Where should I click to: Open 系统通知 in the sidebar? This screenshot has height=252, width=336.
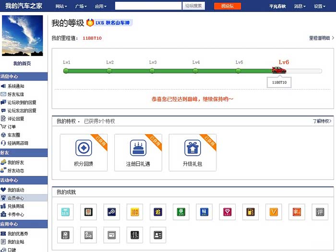(15, 86)
